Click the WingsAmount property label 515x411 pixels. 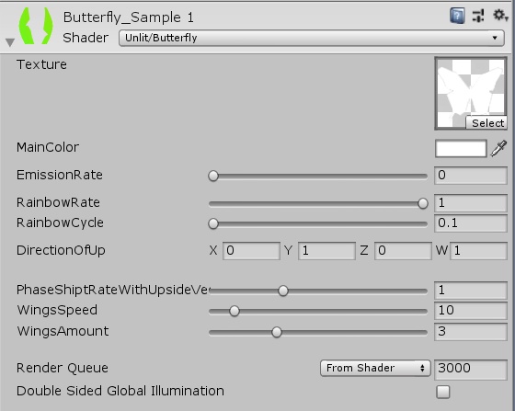point(63,331)
